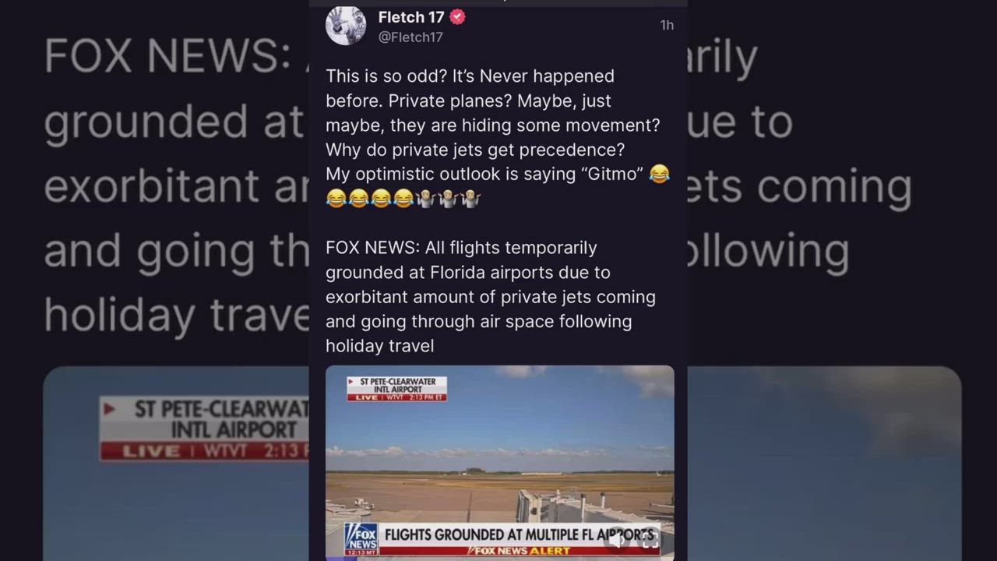This screenshot has height=561, width=997.
Task: Click the red FOX NEWS ALERT ticker strip
Action: pos(519,551)
